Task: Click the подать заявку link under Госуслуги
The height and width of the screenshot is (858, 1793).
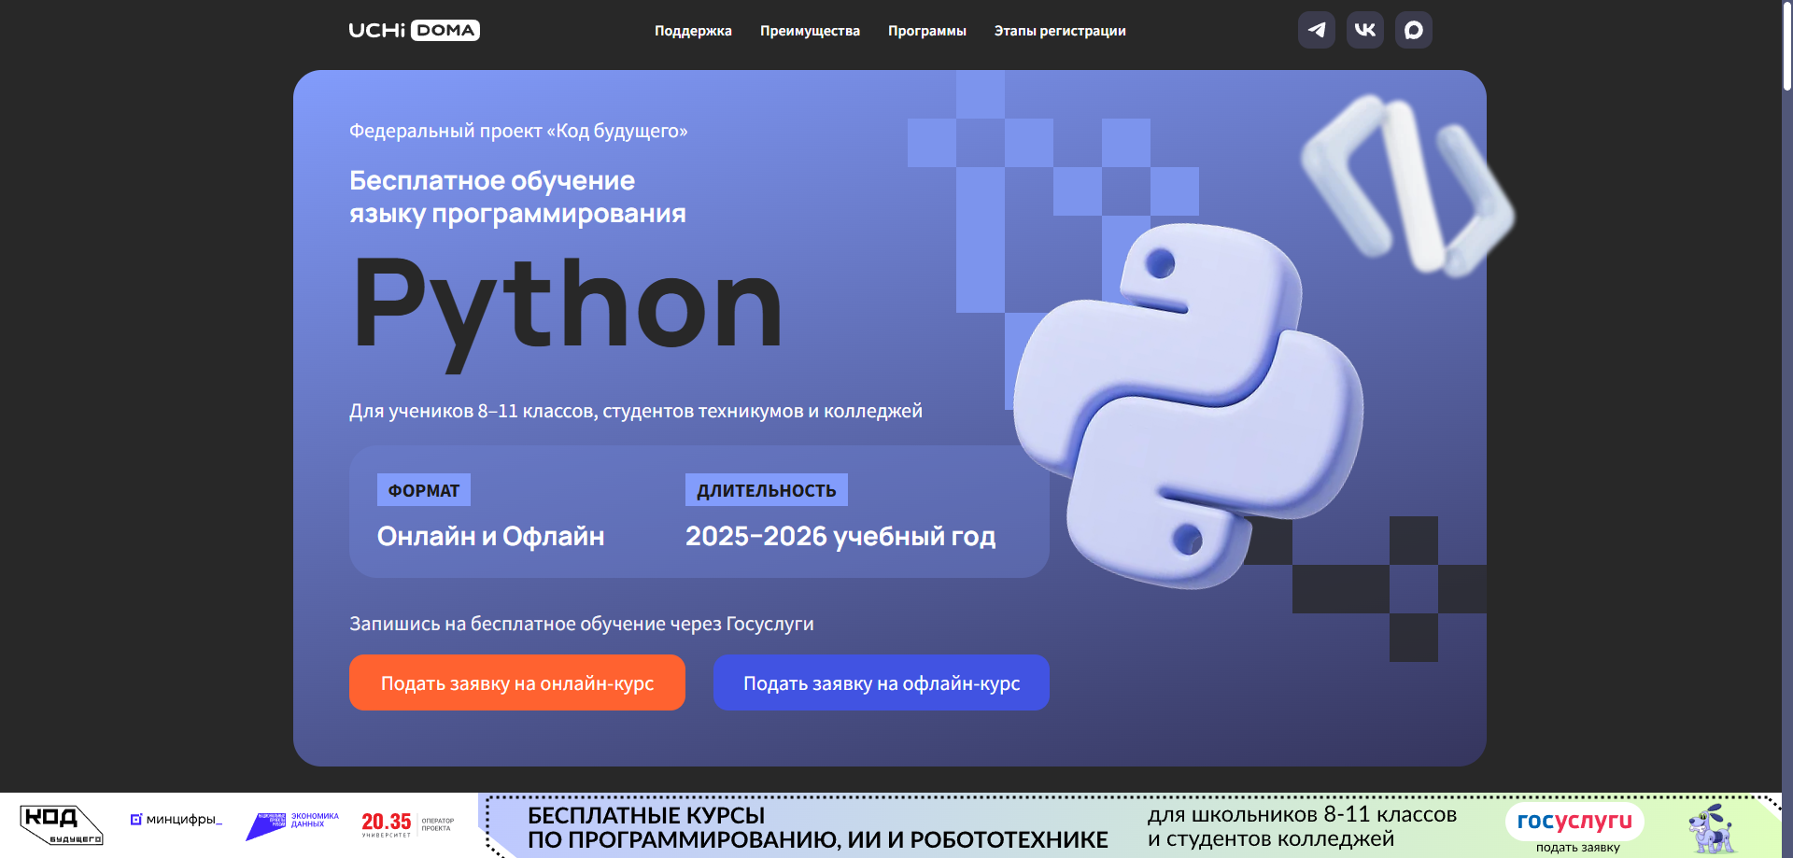Action: [1577, 848]
